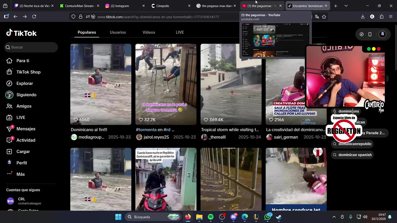The width and height of the screenshot is (397, 223).
Task: Select the Populares results tab
Action: point(87,32)
